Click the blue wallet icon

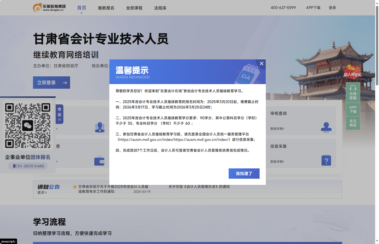99,161
